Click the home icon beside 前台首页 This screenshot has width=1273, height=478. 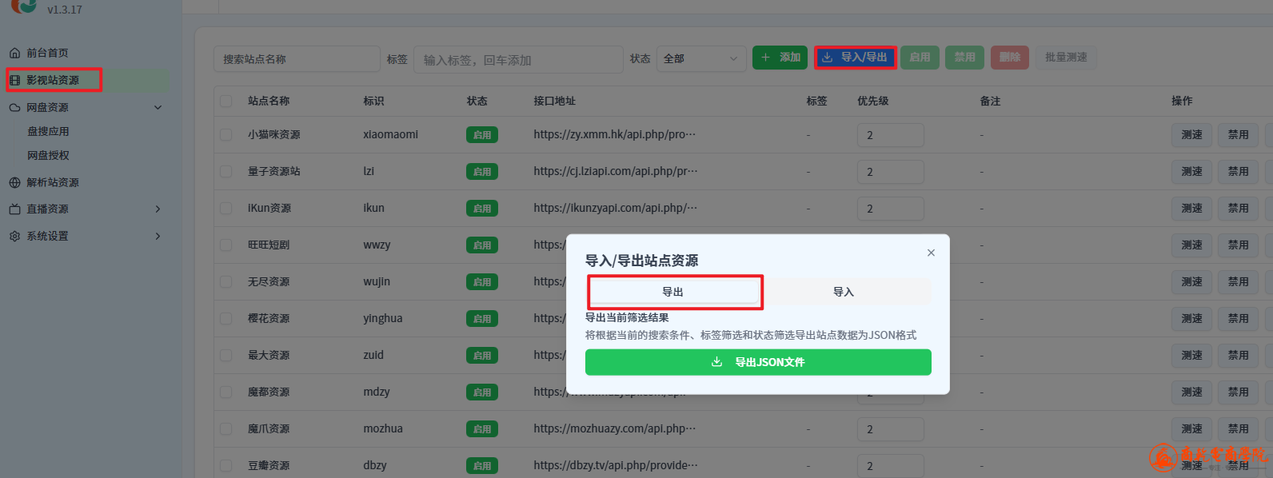tap(14, 53)
